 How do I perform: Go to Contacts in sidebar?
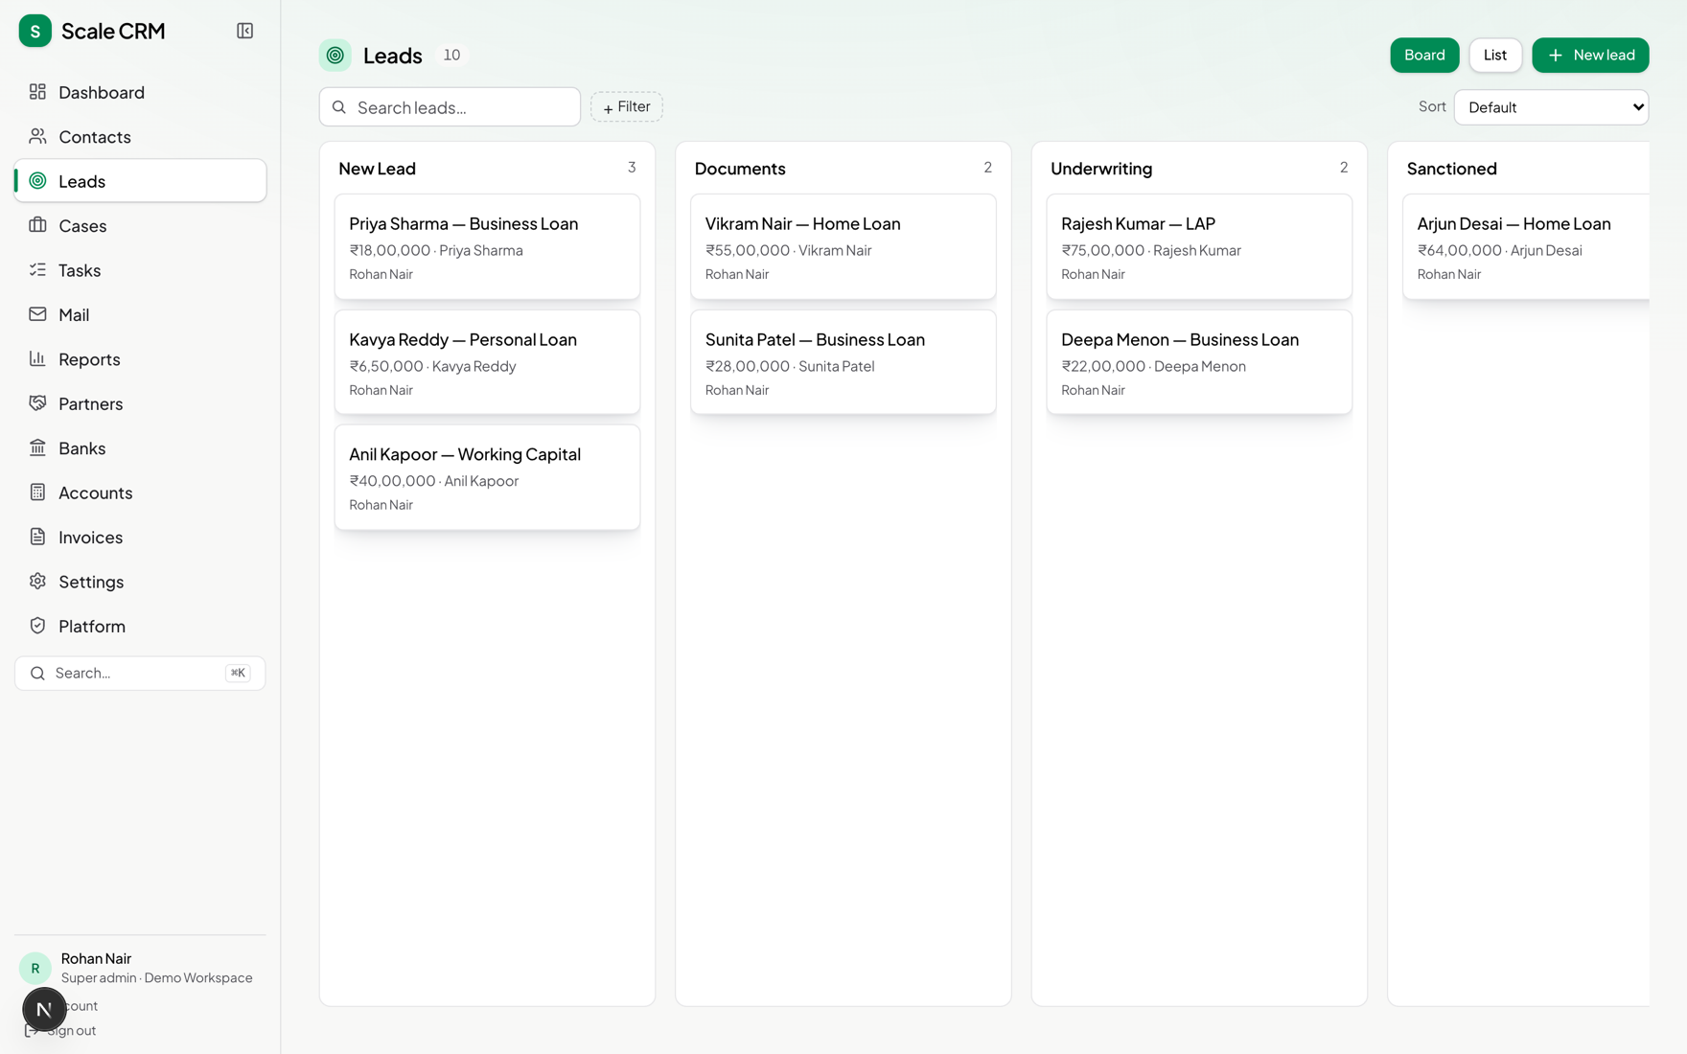140,136
